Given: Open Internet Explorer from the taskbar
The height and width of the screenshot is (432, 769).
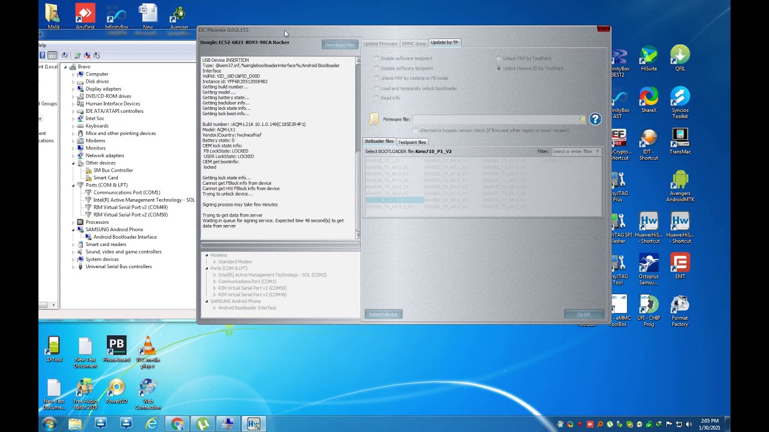Looking at the screenshot, I should pos(152,424).
